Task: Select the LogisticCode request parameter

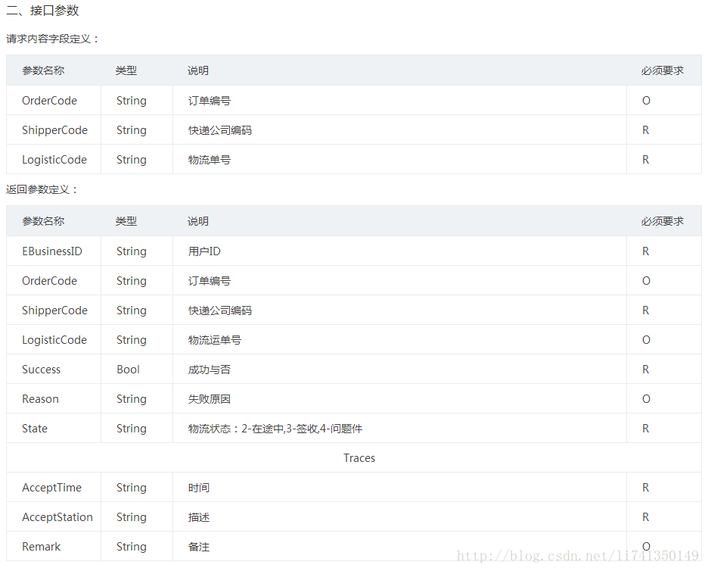Action: coord(53,159)
